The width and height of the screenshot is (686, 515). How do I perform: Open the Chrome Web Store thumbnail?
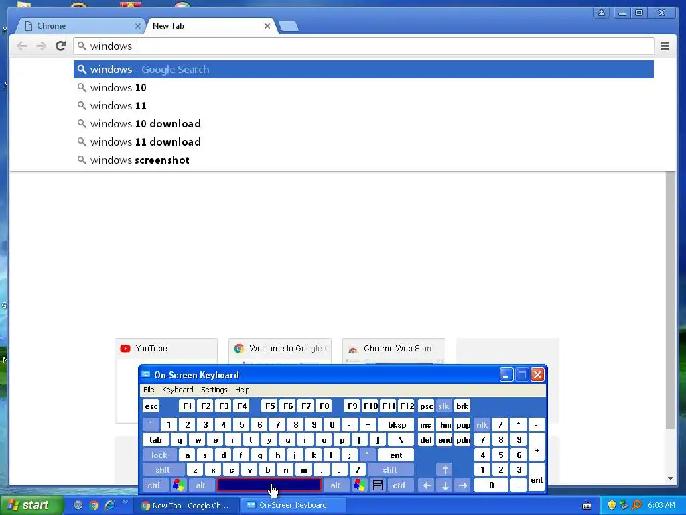(394, 351)
